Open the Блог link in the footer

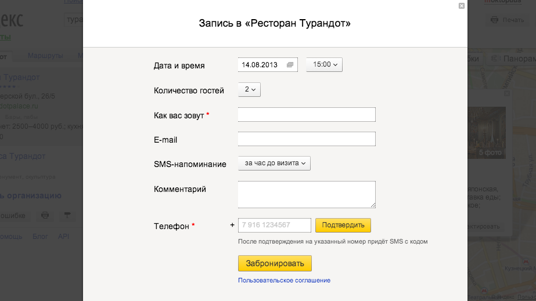pos(40,237)
